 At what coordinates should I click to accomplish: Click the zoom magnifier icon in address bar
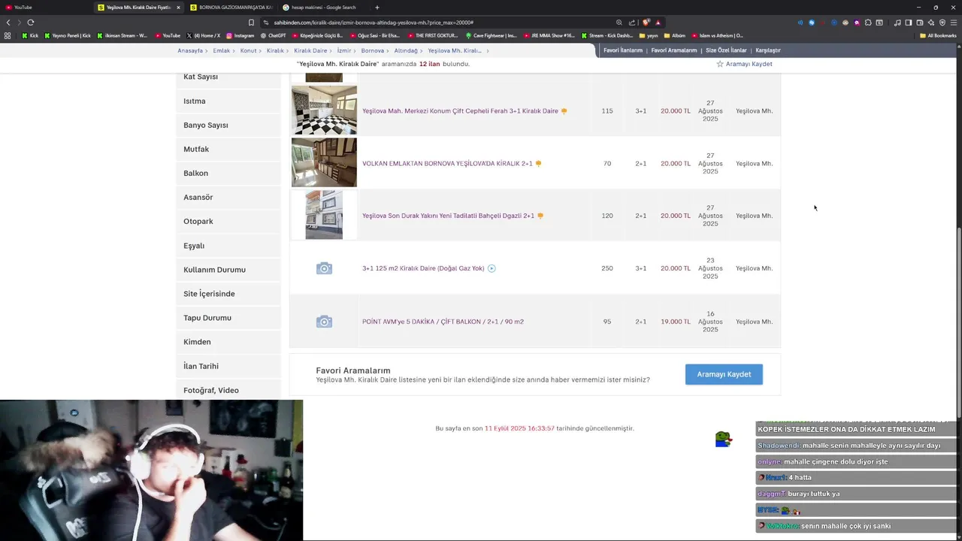tap(619, 23)
